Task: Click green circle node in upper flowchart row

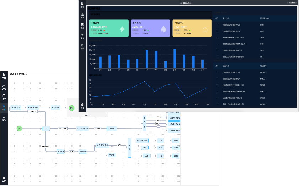Action: click(71, 108)
